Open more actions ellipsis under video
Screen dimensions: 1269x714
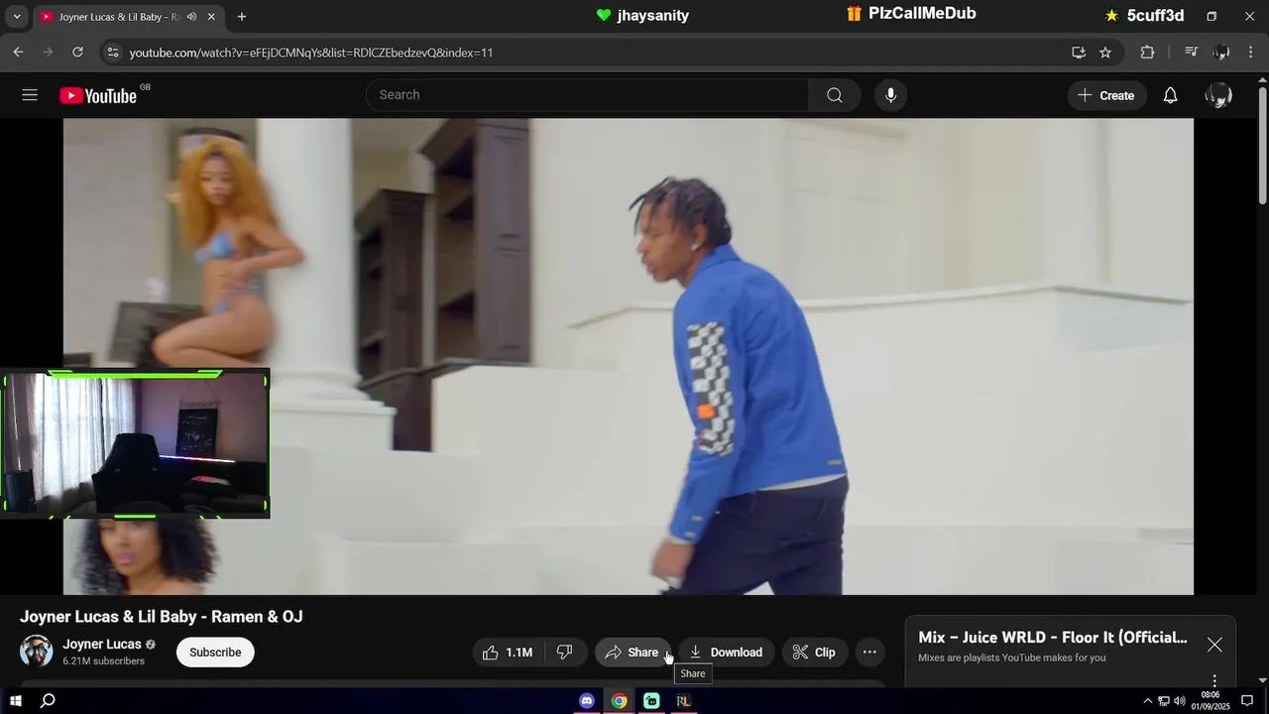click(869, 652)
